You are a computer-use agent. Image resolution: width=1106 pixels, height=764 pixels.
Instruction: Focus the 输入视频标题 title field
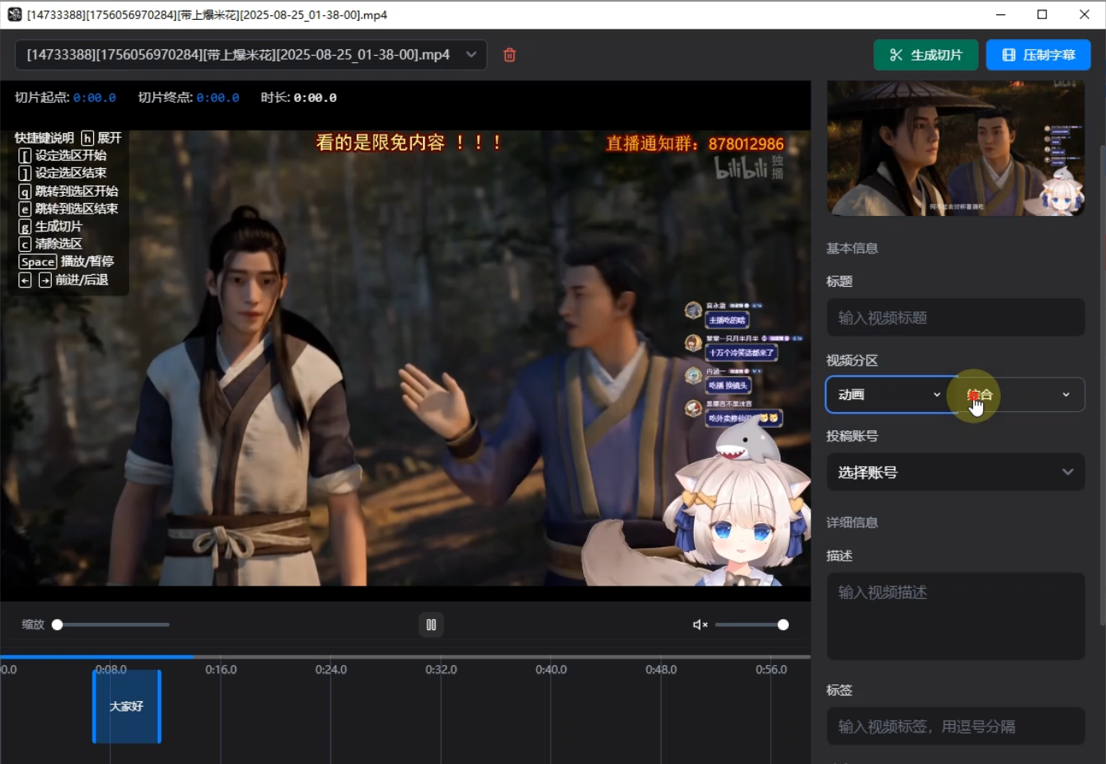[955, 318]
